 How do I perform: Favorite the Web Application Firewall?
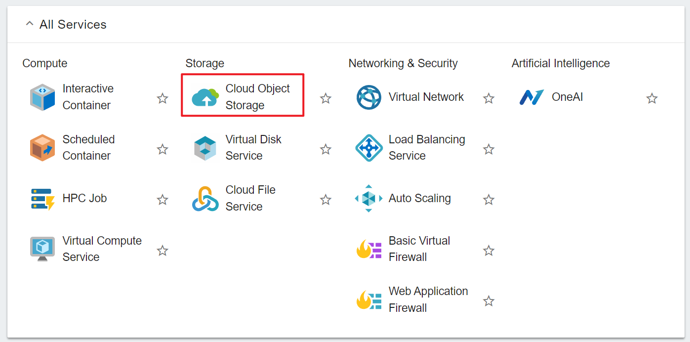click(488, 301)
